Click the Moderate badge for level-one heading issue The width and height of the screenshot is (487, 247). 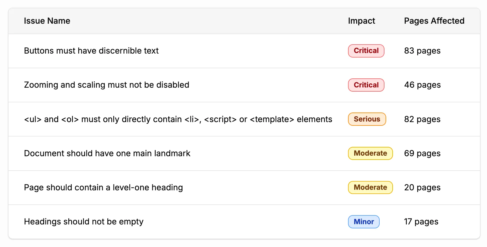coord(370,187)
